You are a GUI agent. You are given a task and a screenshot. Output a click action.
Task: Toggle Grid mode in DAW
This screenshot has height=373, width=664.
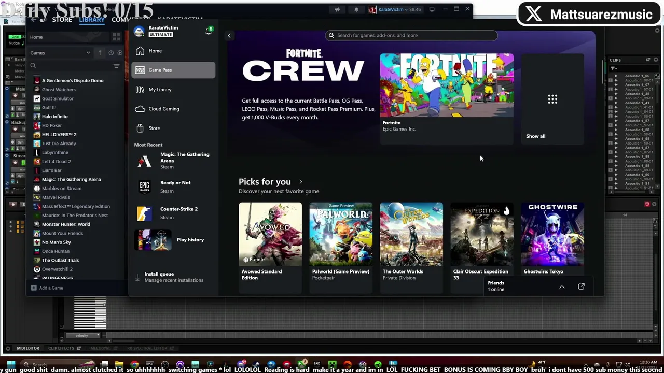click(x=16, y=37)
